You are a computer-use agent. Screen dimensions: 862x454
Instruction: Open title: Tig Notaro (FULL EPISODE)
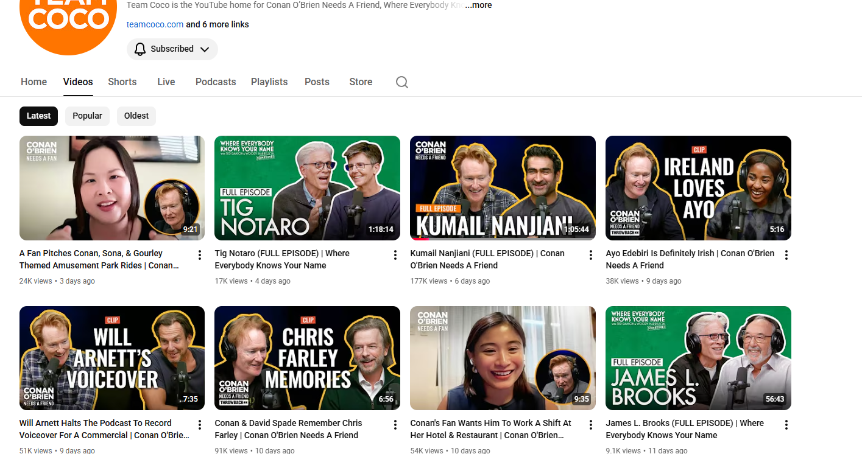point(282,259)
